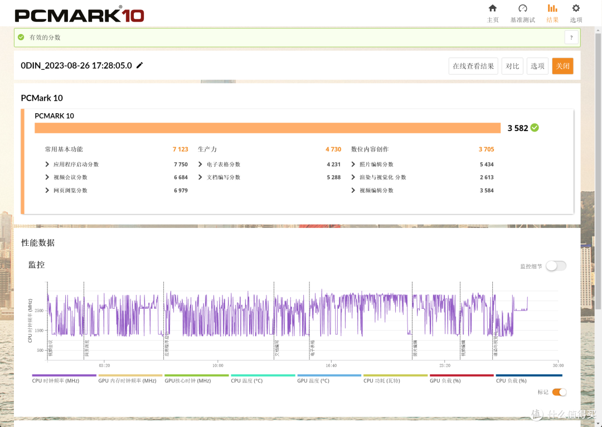Click the 照片编辑 marker in the chart

point(415,348)
